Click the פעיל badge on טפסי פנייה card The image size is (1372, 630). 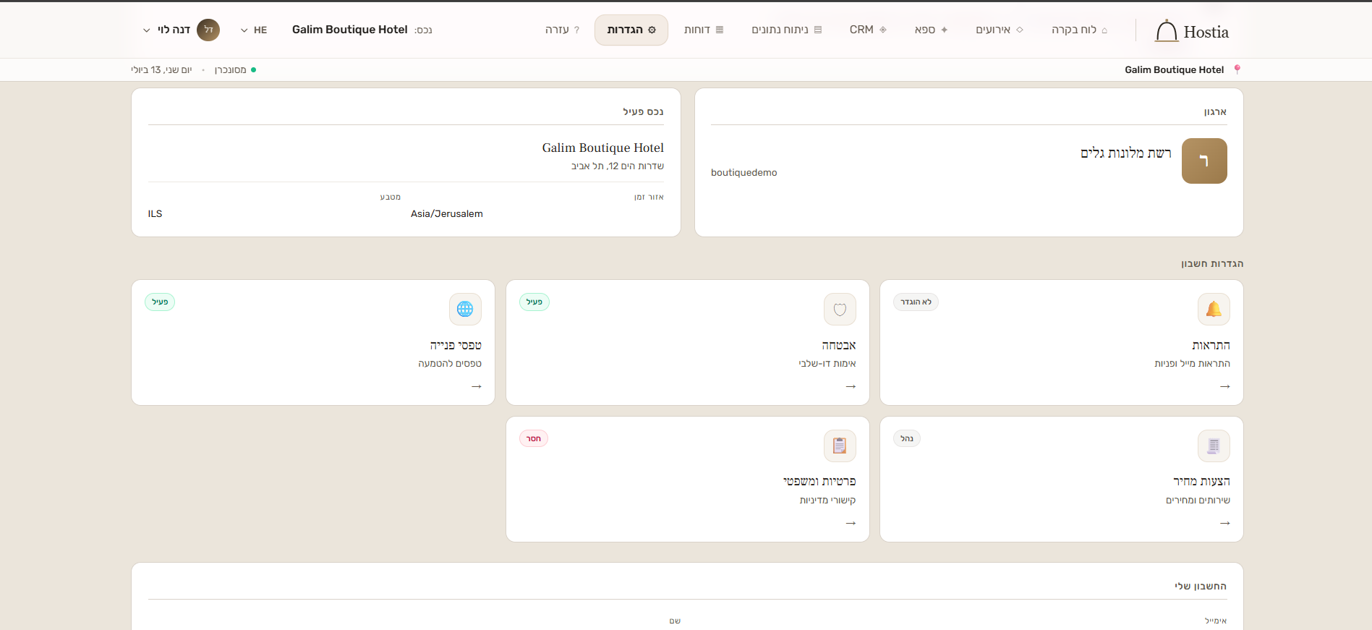coord(160,302)
